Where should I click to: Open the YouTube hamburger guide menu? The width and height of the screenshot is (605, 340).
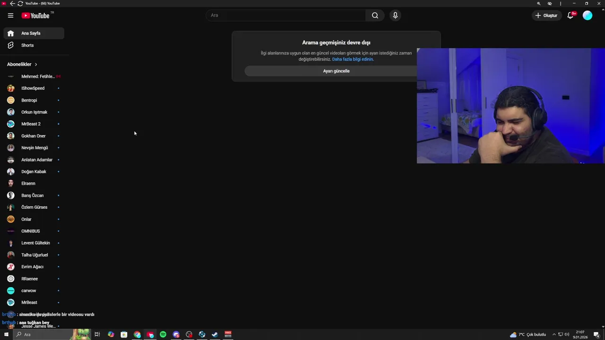[x=10, y=16]
